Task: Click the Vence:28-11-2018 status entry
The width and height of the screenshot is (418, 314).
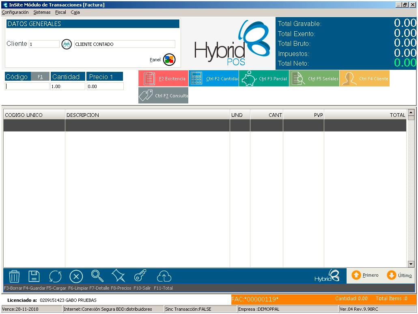Action: tap(32, 309)
